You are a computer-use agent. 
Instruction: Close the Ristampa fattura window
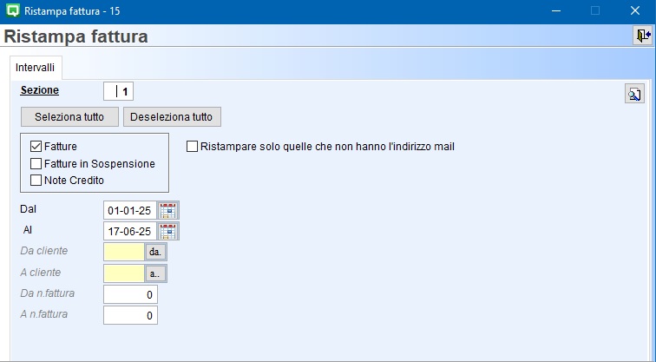click(x=635, y=11)
